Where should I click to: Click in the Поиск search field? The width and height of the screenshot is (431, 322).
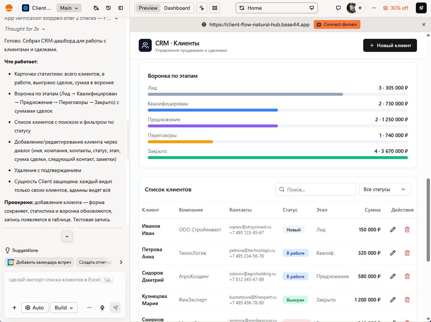coord(316,189)
